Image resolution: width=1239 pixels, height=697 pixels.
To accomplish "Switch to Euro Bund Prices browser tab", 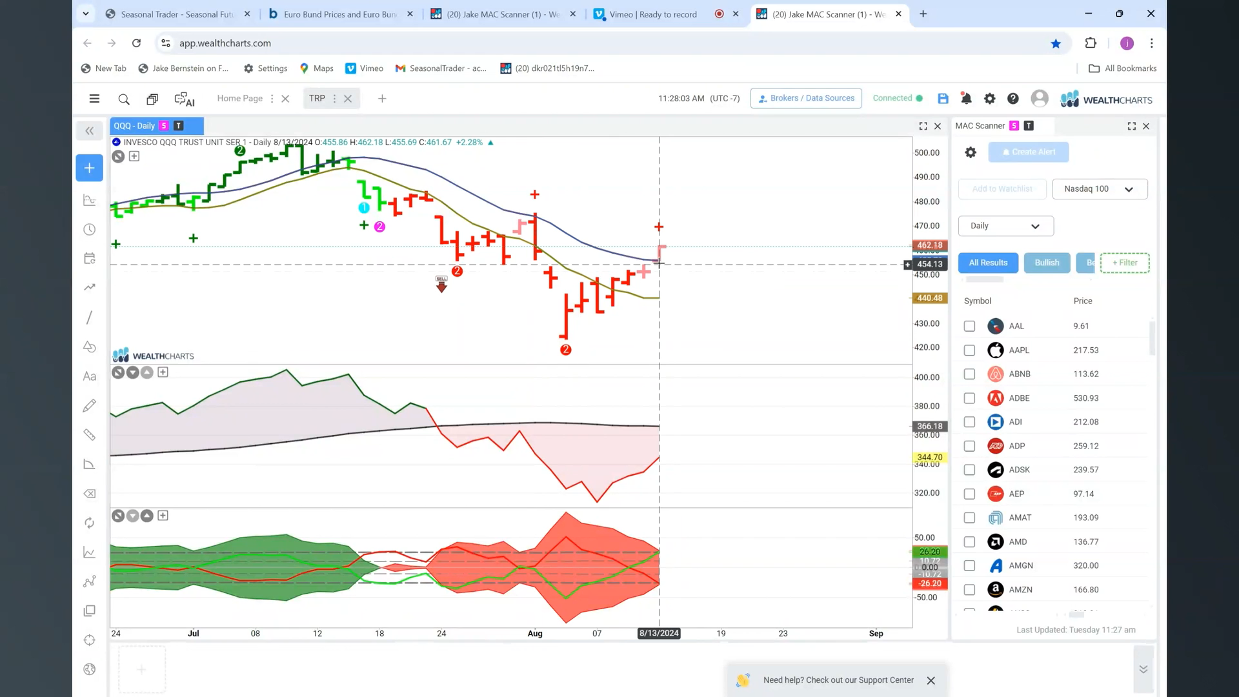I will [x=340, y=14].
